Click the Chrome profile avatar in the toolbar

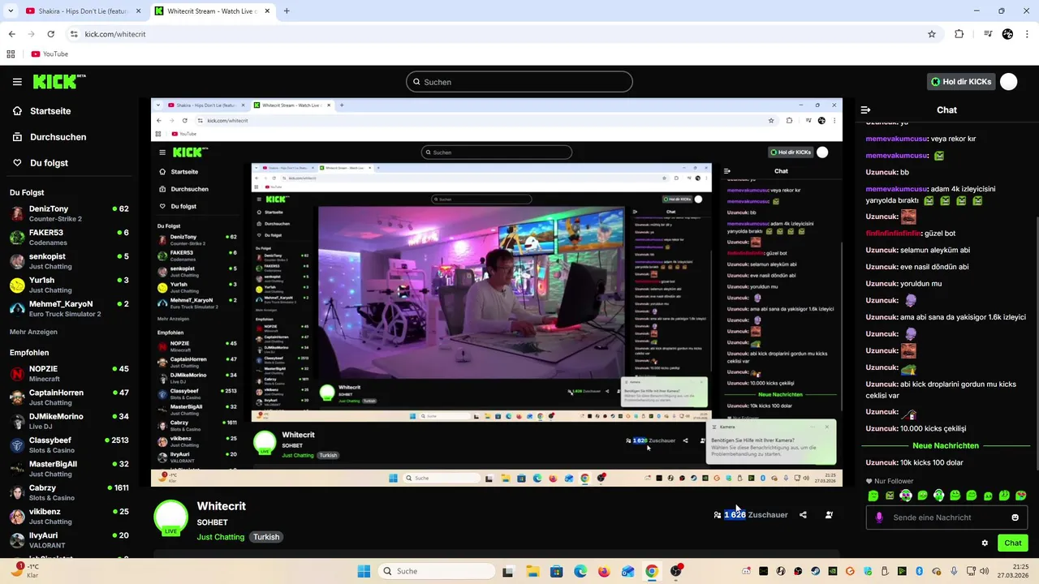(x=1007, y=34)
